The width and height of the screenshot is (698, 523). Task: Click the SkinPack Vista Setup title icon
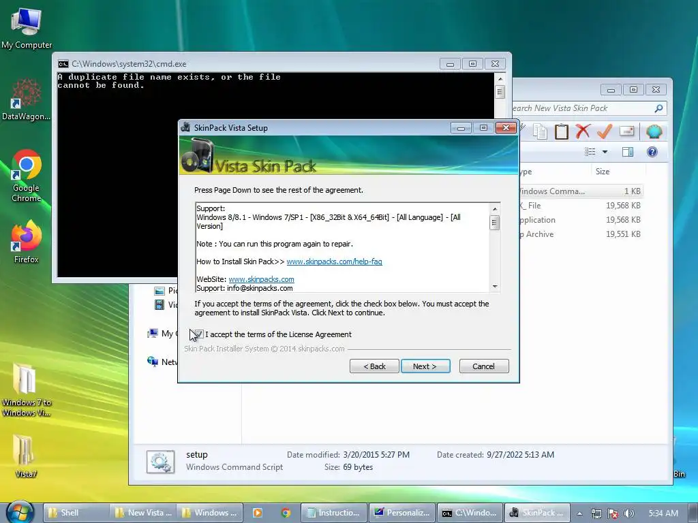tap(185, 127)
